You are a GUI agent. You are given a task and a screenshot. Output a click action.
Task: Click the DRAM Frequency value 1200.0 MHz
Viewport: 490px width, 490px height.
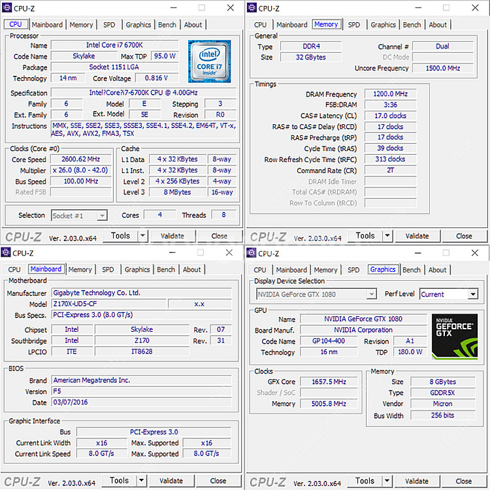[x=390, y=93]
